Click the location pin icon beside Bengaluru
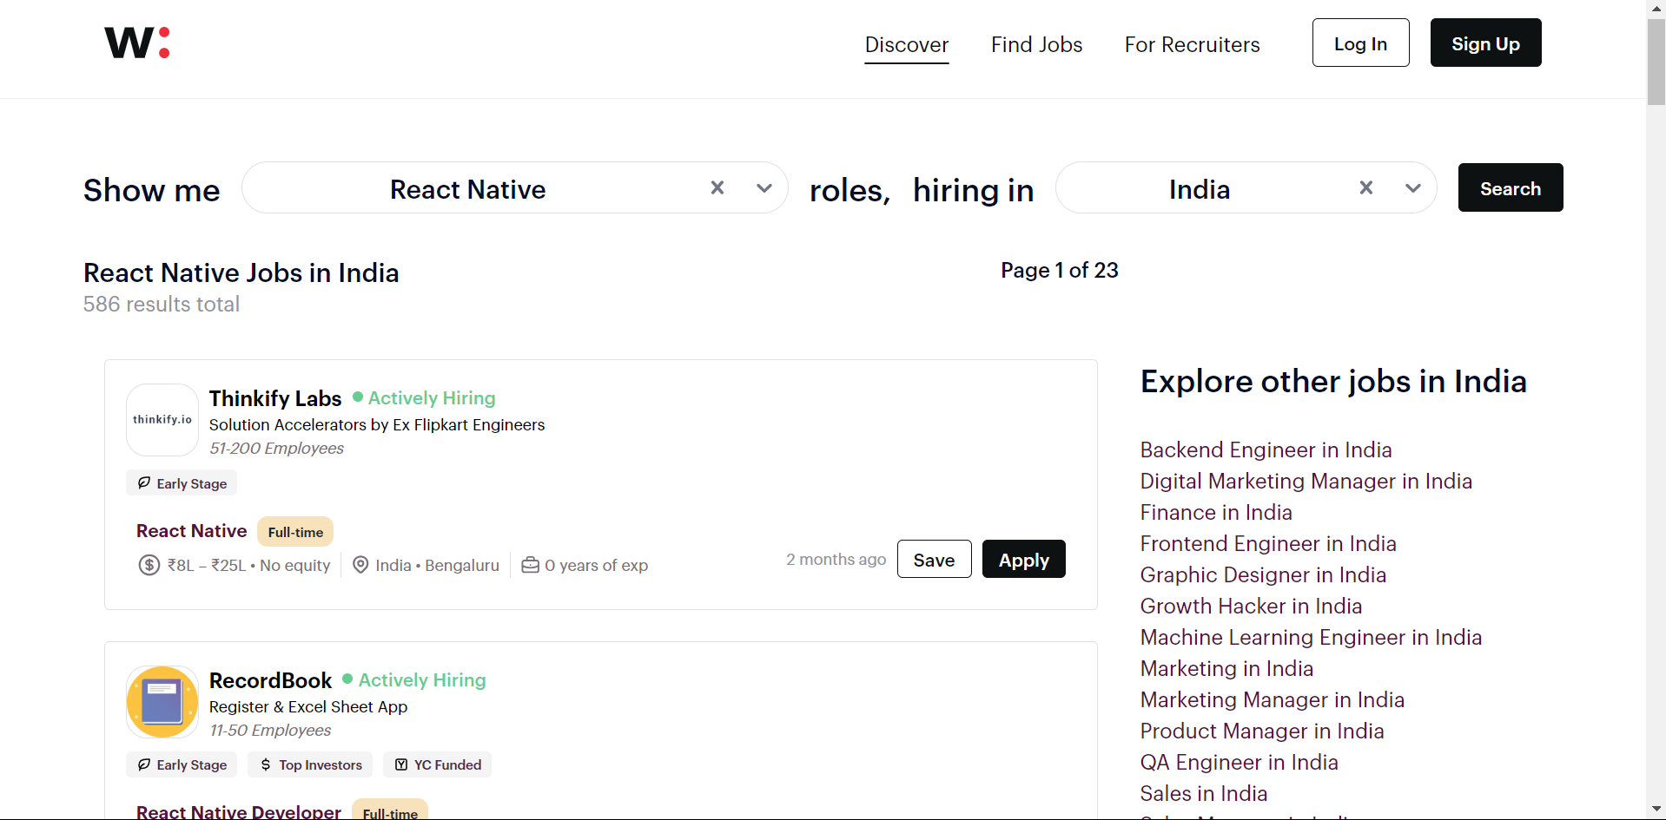This screenshot has height=820, width=1666. pyautogui.click(x=360, y=566)
